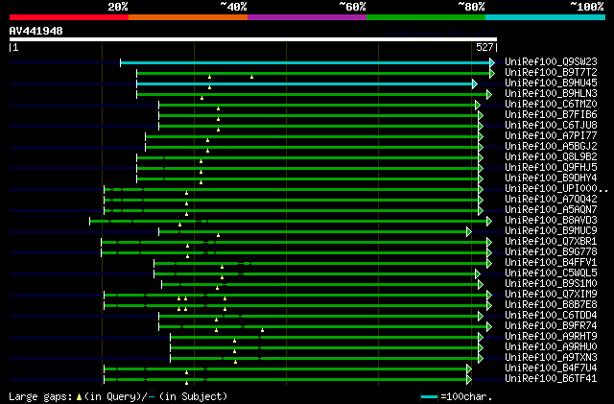Image resolution: width=614 pixels, height=404 pixels.
Task: Select the purple ~60% identity color segment
Action: pos(307,17)
